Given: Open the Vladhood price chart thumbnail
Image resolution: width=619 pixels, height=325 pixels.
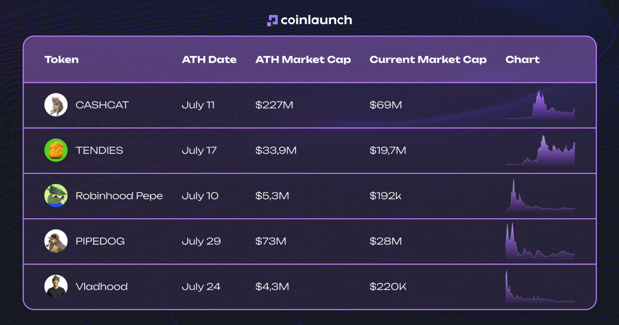Looking at the screenshot, I should [540, 286].
